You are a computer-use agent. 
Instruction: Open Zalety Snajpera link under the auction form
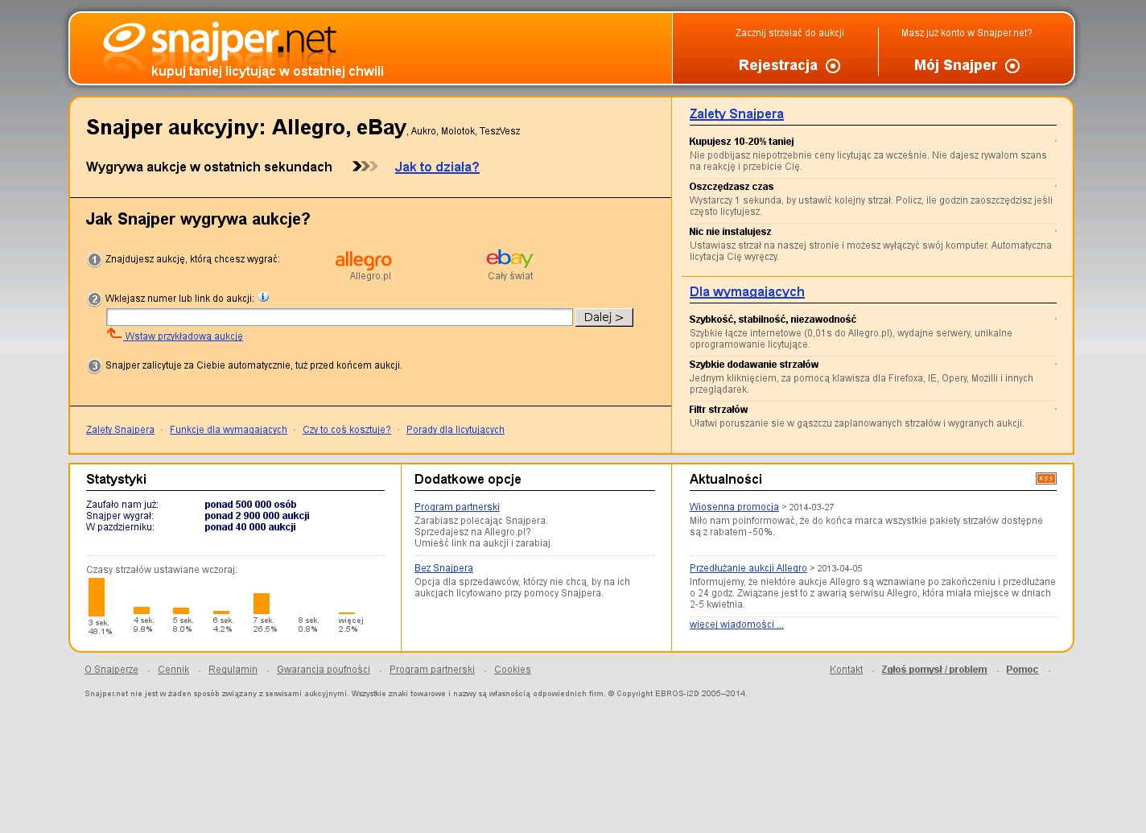[120, 430]
